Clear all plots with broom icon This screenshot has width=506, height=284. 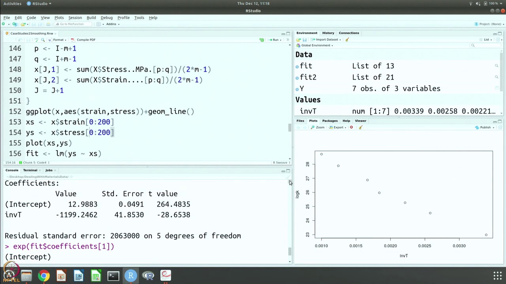[360, 127]
